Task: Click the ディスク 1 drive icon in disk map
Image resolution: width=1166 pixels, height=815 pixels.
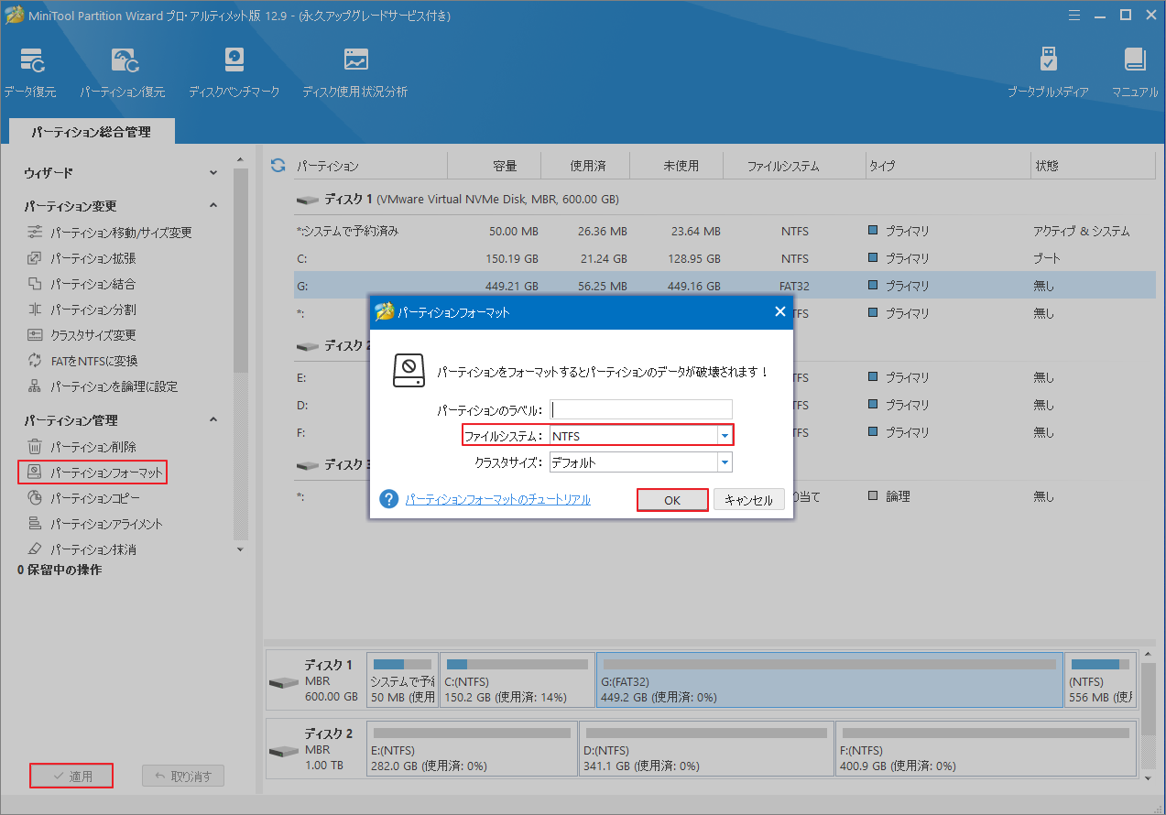Action: (283, 683)
